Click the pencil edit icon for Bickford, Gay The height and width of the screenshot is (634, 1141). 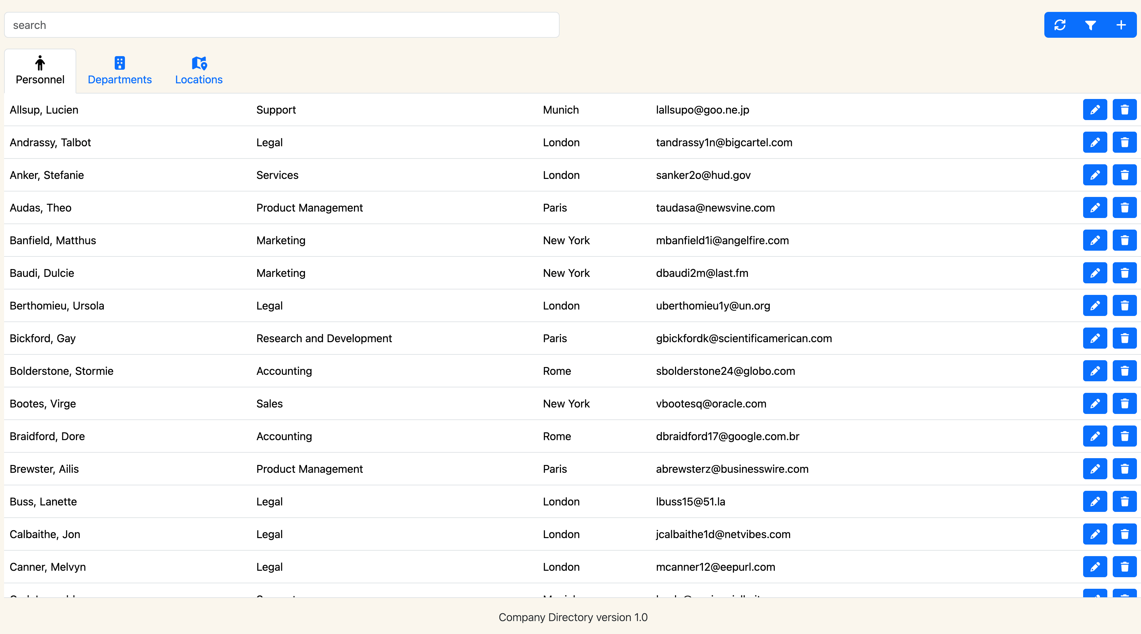(1094, 338)
